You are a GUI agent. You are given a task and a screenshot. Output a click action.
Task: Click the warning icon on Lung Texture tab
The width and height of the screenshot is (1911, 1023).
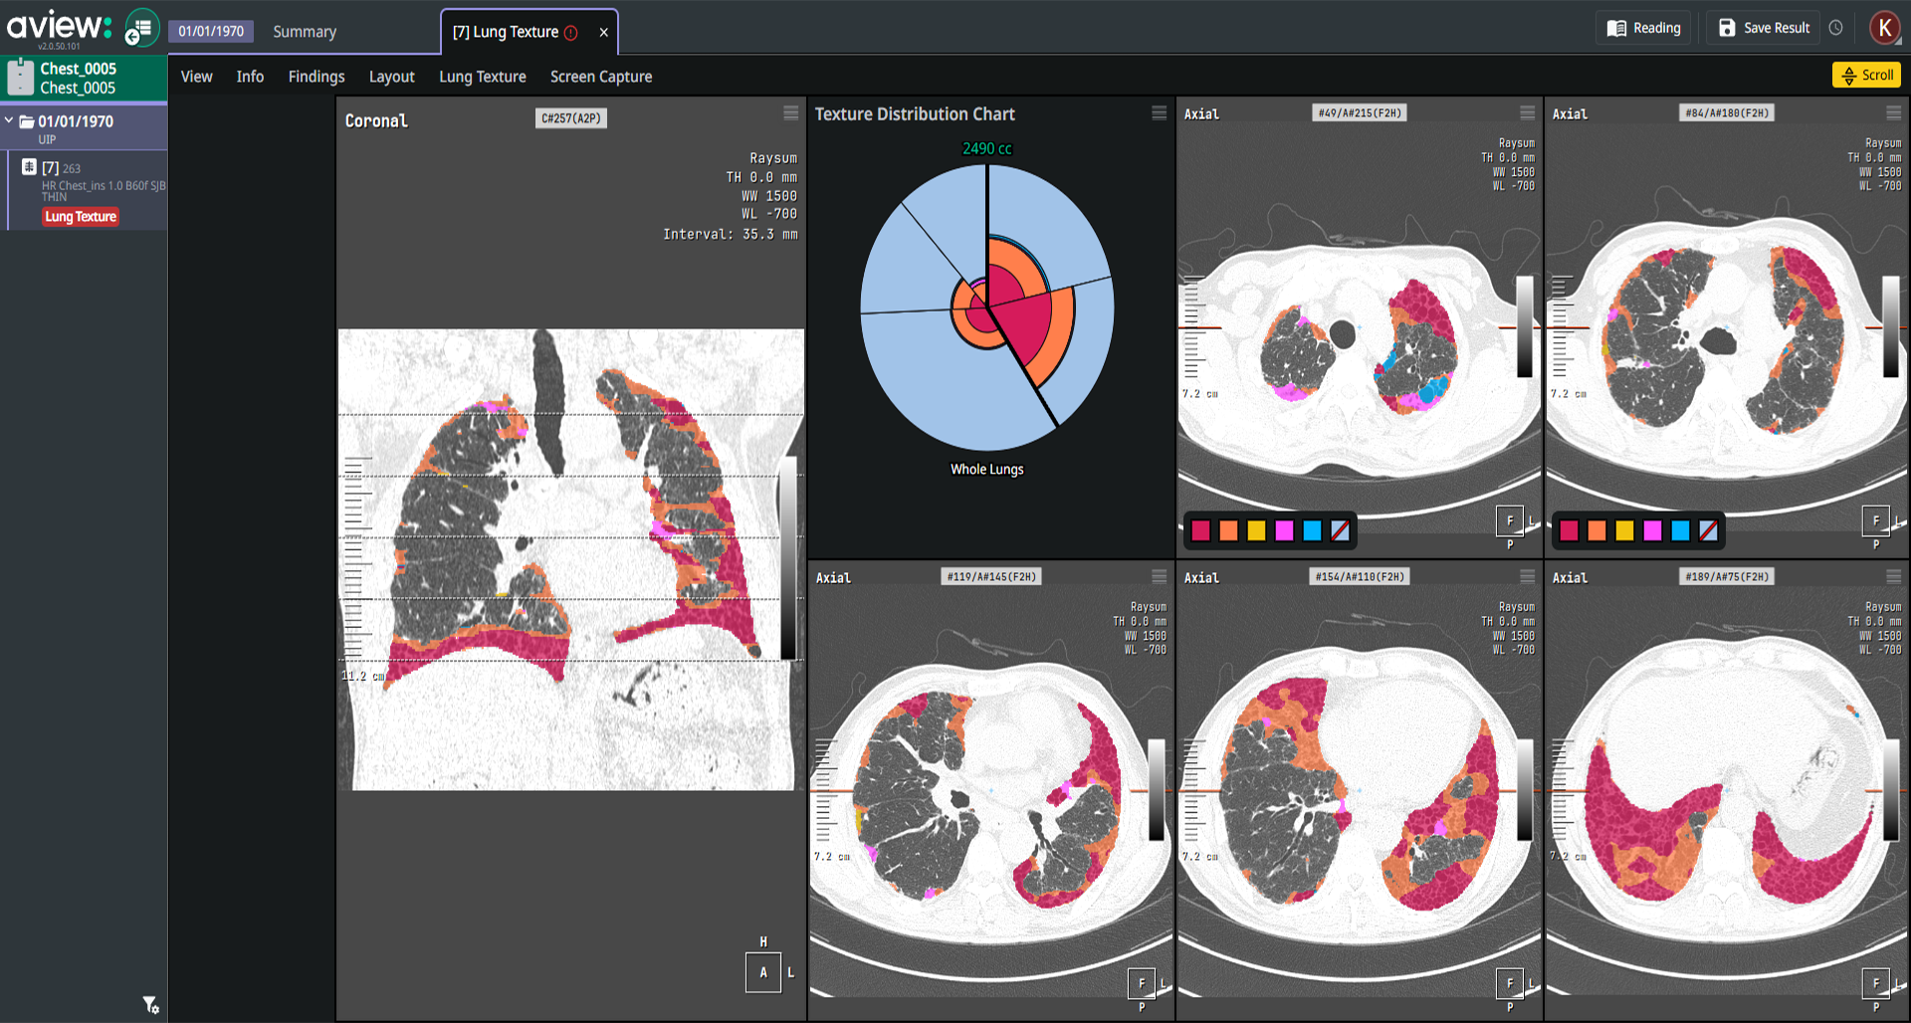(x=571, y=33)
